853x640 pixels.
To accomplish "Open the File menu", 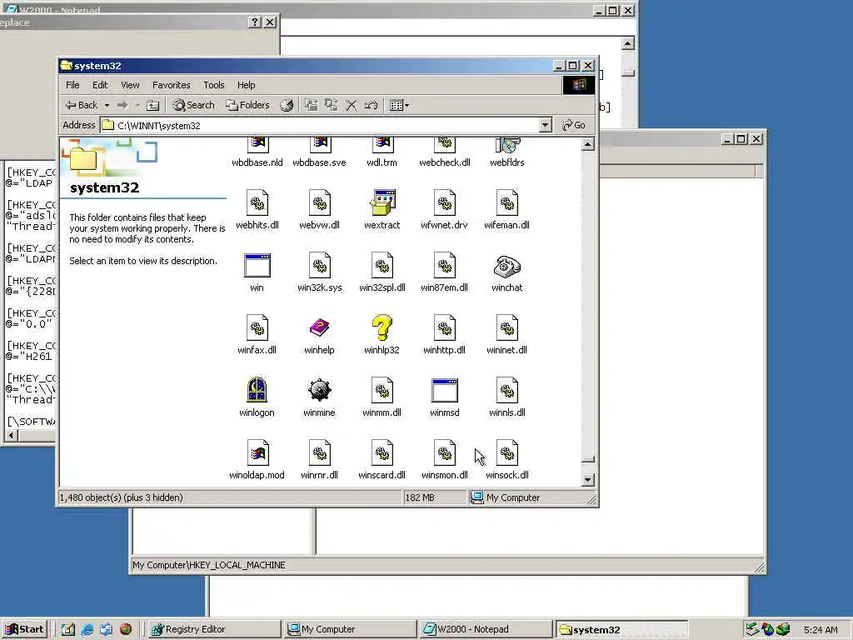I will pyautogui.click(x=72, y=85).
